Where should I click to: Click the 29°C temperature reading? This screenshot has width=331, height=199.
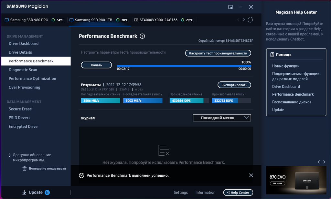pos(189,20)
